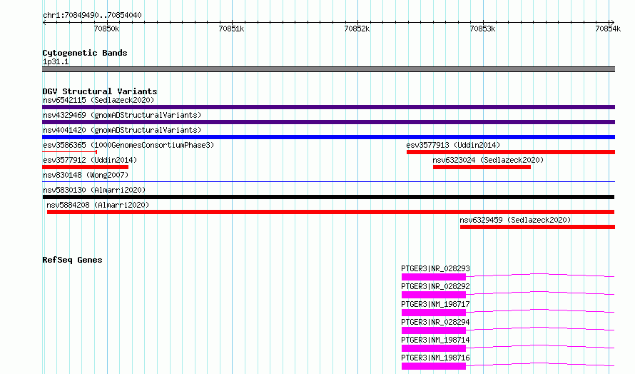Open nsv5830130 (Almarri2020) variant label
Screen dimensions: 635x374
[x=94, y=190]
